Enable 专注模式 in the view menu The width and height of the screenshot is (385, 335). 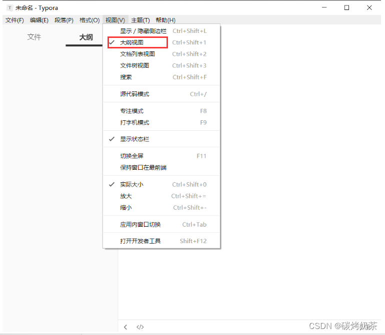point(161,111)
